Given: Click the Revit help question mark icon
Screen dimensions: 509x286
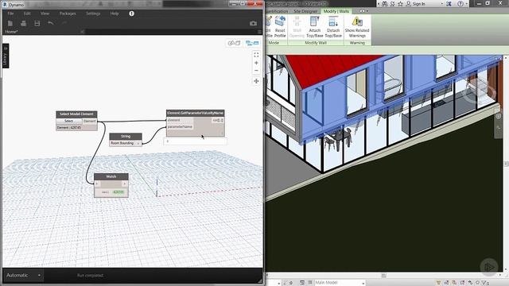Looking at the screenshot, I should (x=460, y=4).
